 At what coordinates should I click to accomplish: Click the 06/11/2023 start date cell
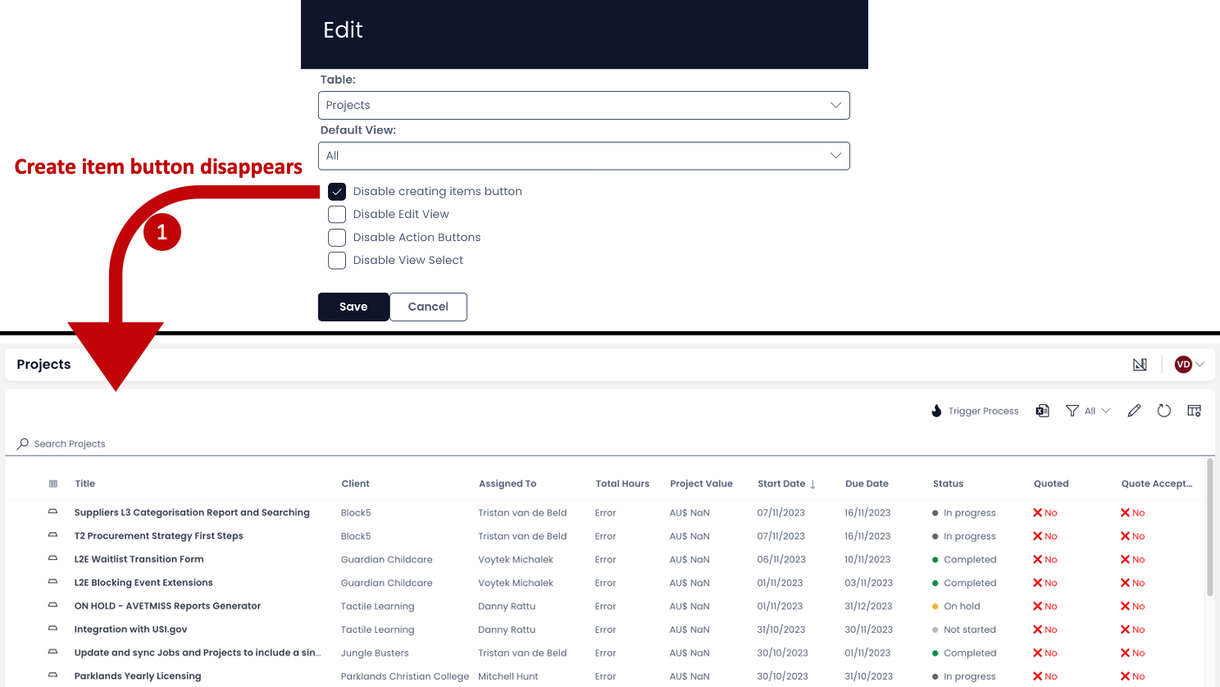pos(781,559)
